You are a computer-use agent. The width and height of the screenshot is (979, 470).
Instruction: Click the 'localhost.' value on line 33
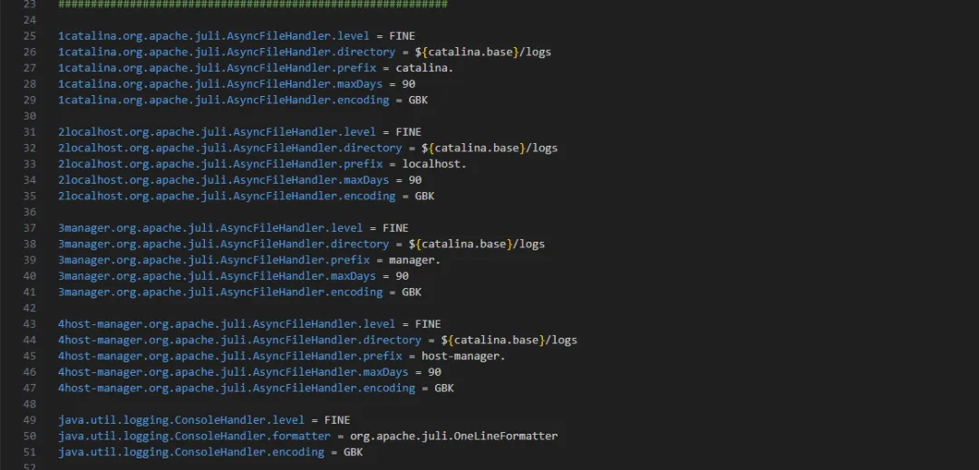tap(434, 164)
